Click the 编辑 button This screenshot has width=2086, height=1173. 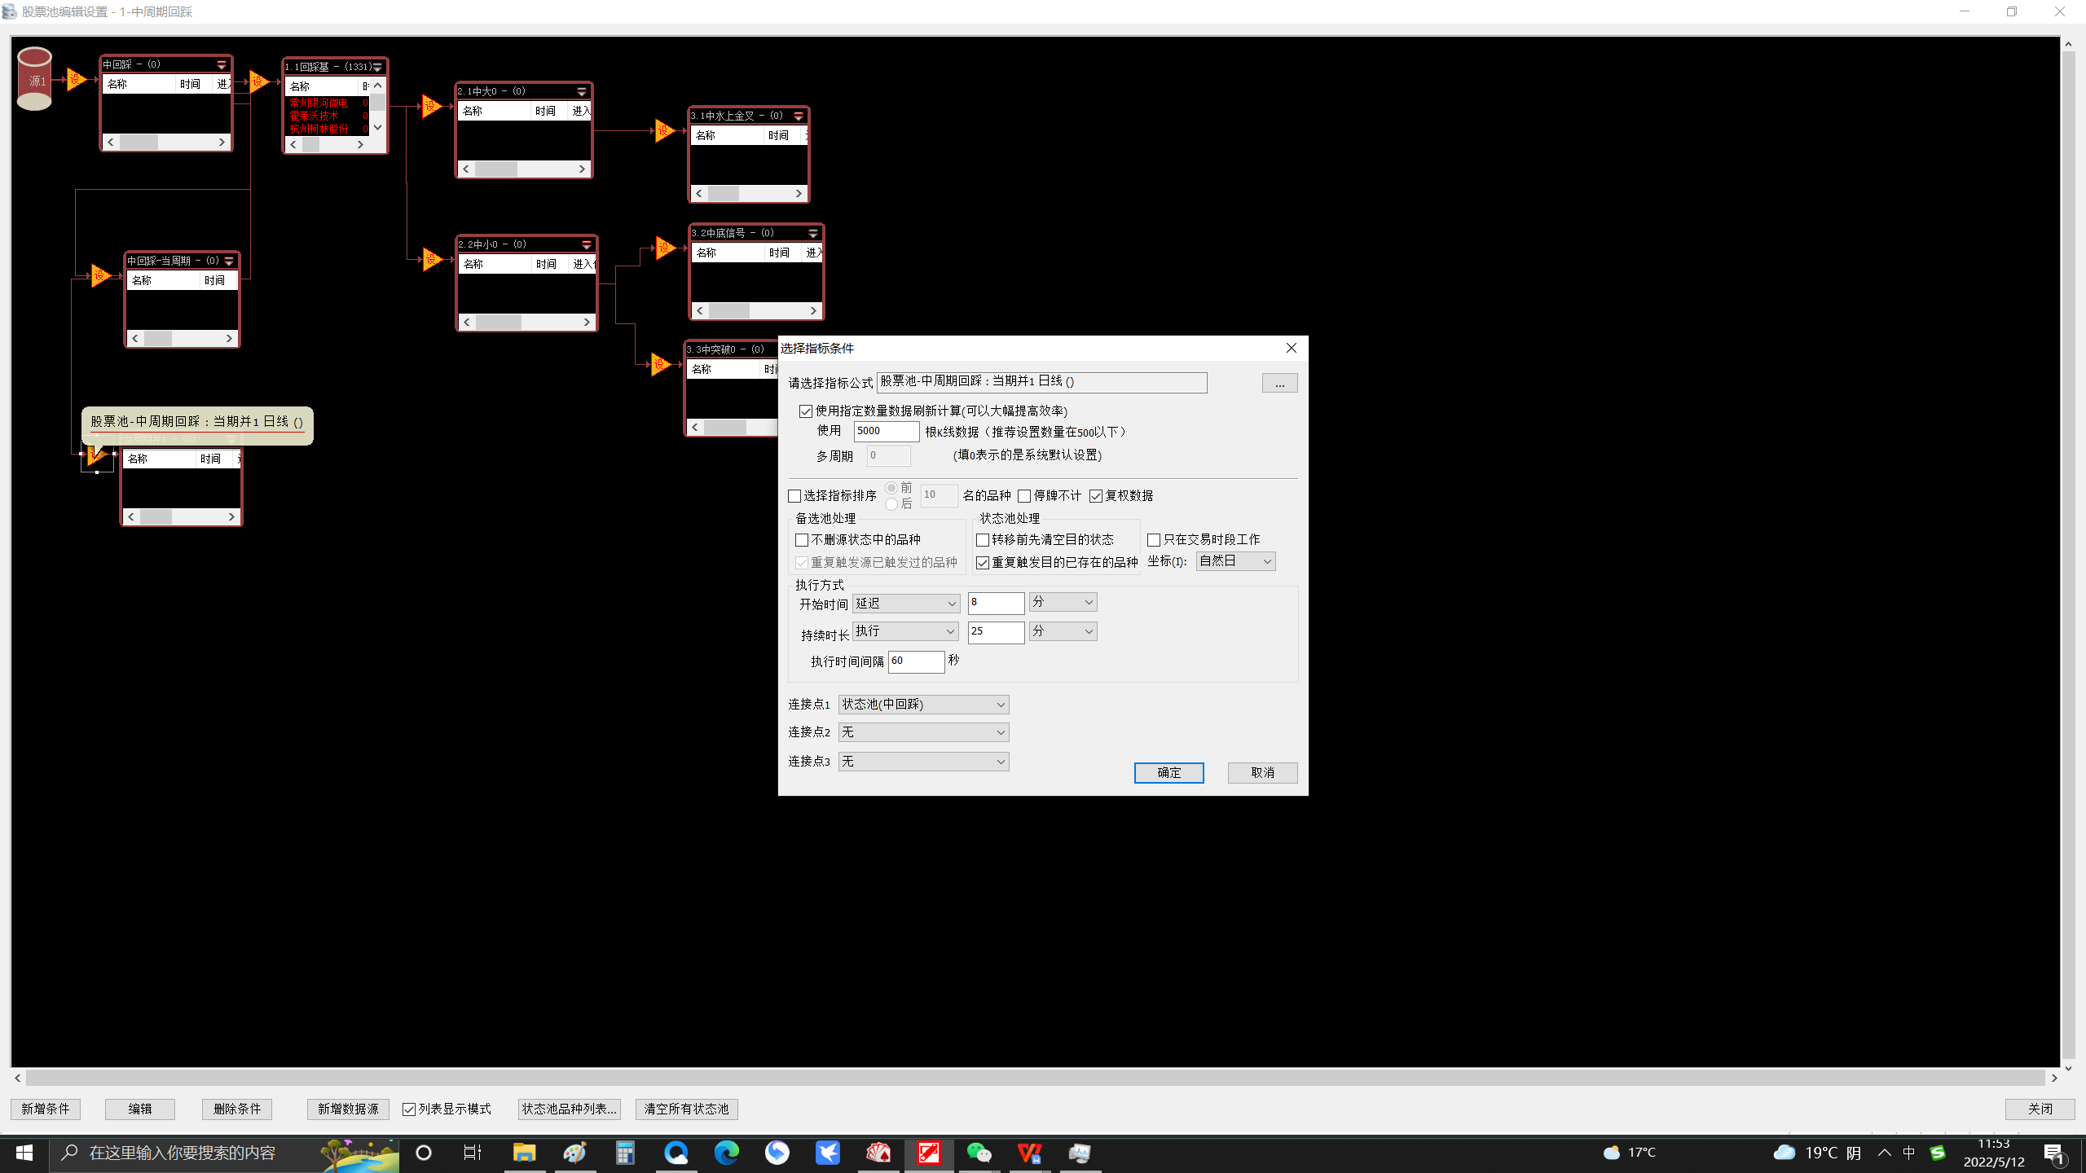pos(140,1109)
